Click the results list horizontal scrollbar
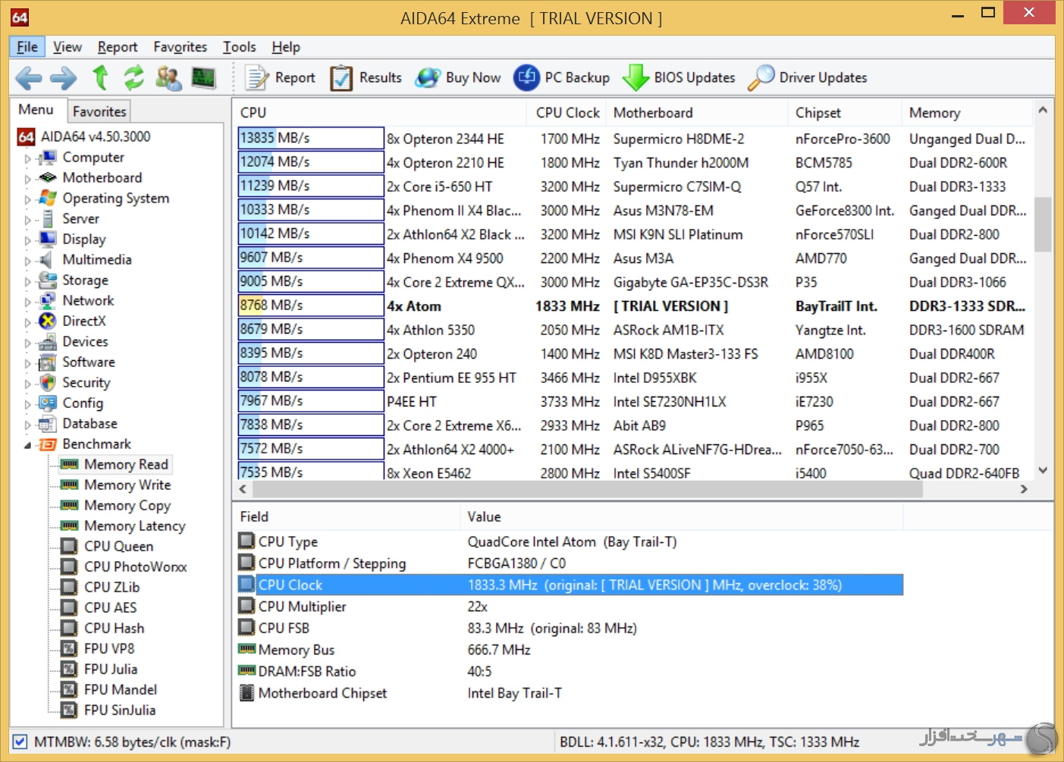 586,489
